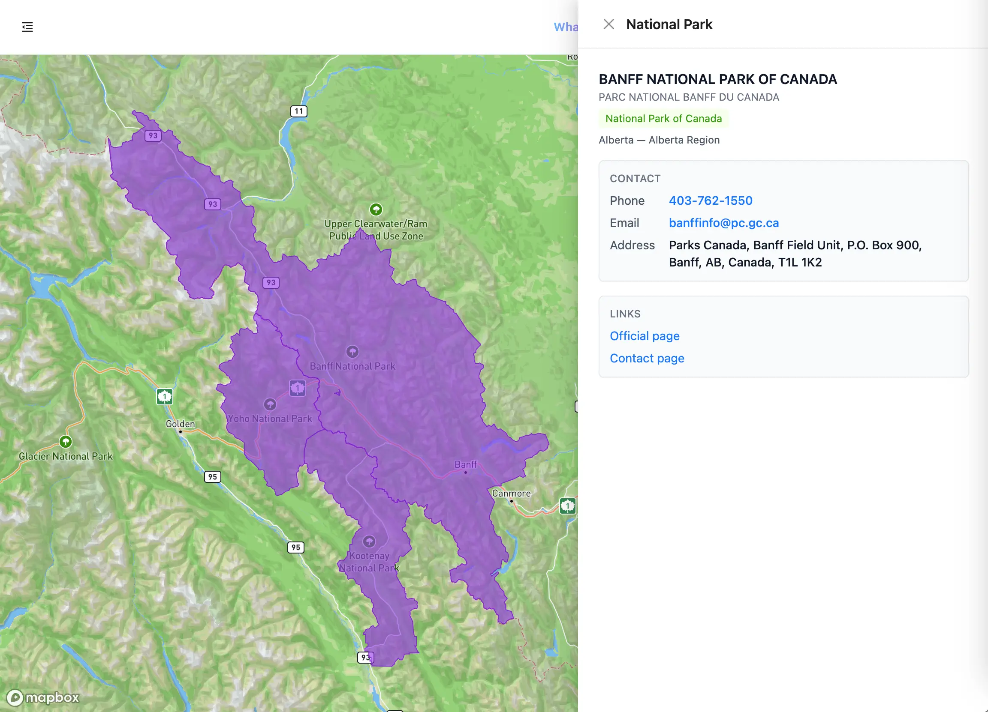Click the Canmore town label on map
Viewport: 988px width, 712px height.
(x=512, y=493)
